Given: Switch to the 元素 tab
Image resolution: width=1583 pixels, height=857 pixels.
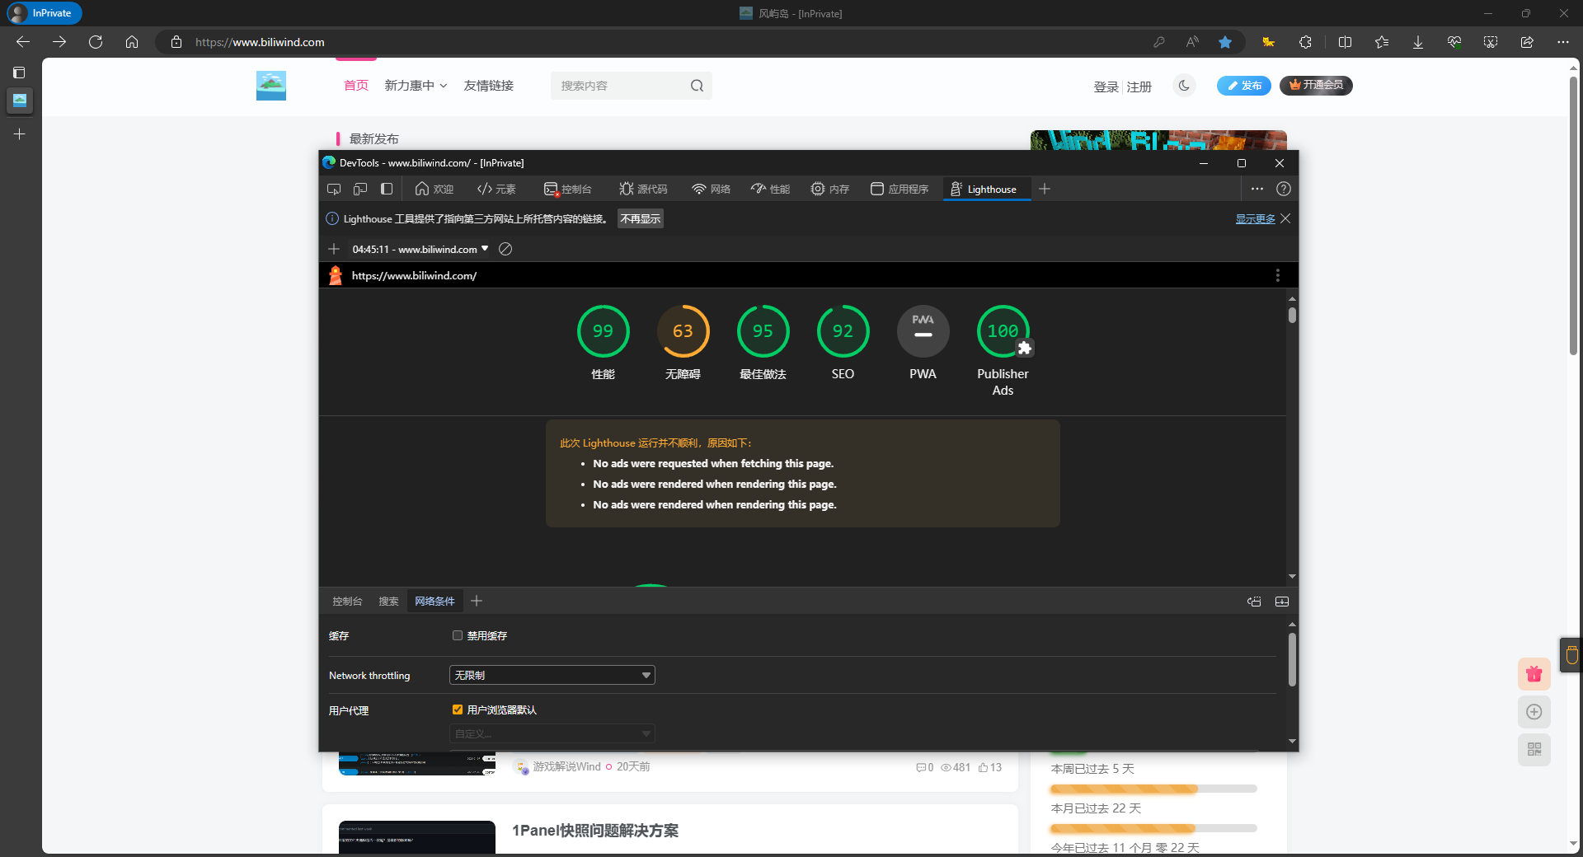Looking at the screenshot, I should 496,189.
